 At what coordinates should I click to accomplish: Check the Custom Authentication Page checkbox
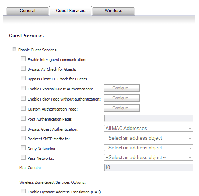coord(23,108)
